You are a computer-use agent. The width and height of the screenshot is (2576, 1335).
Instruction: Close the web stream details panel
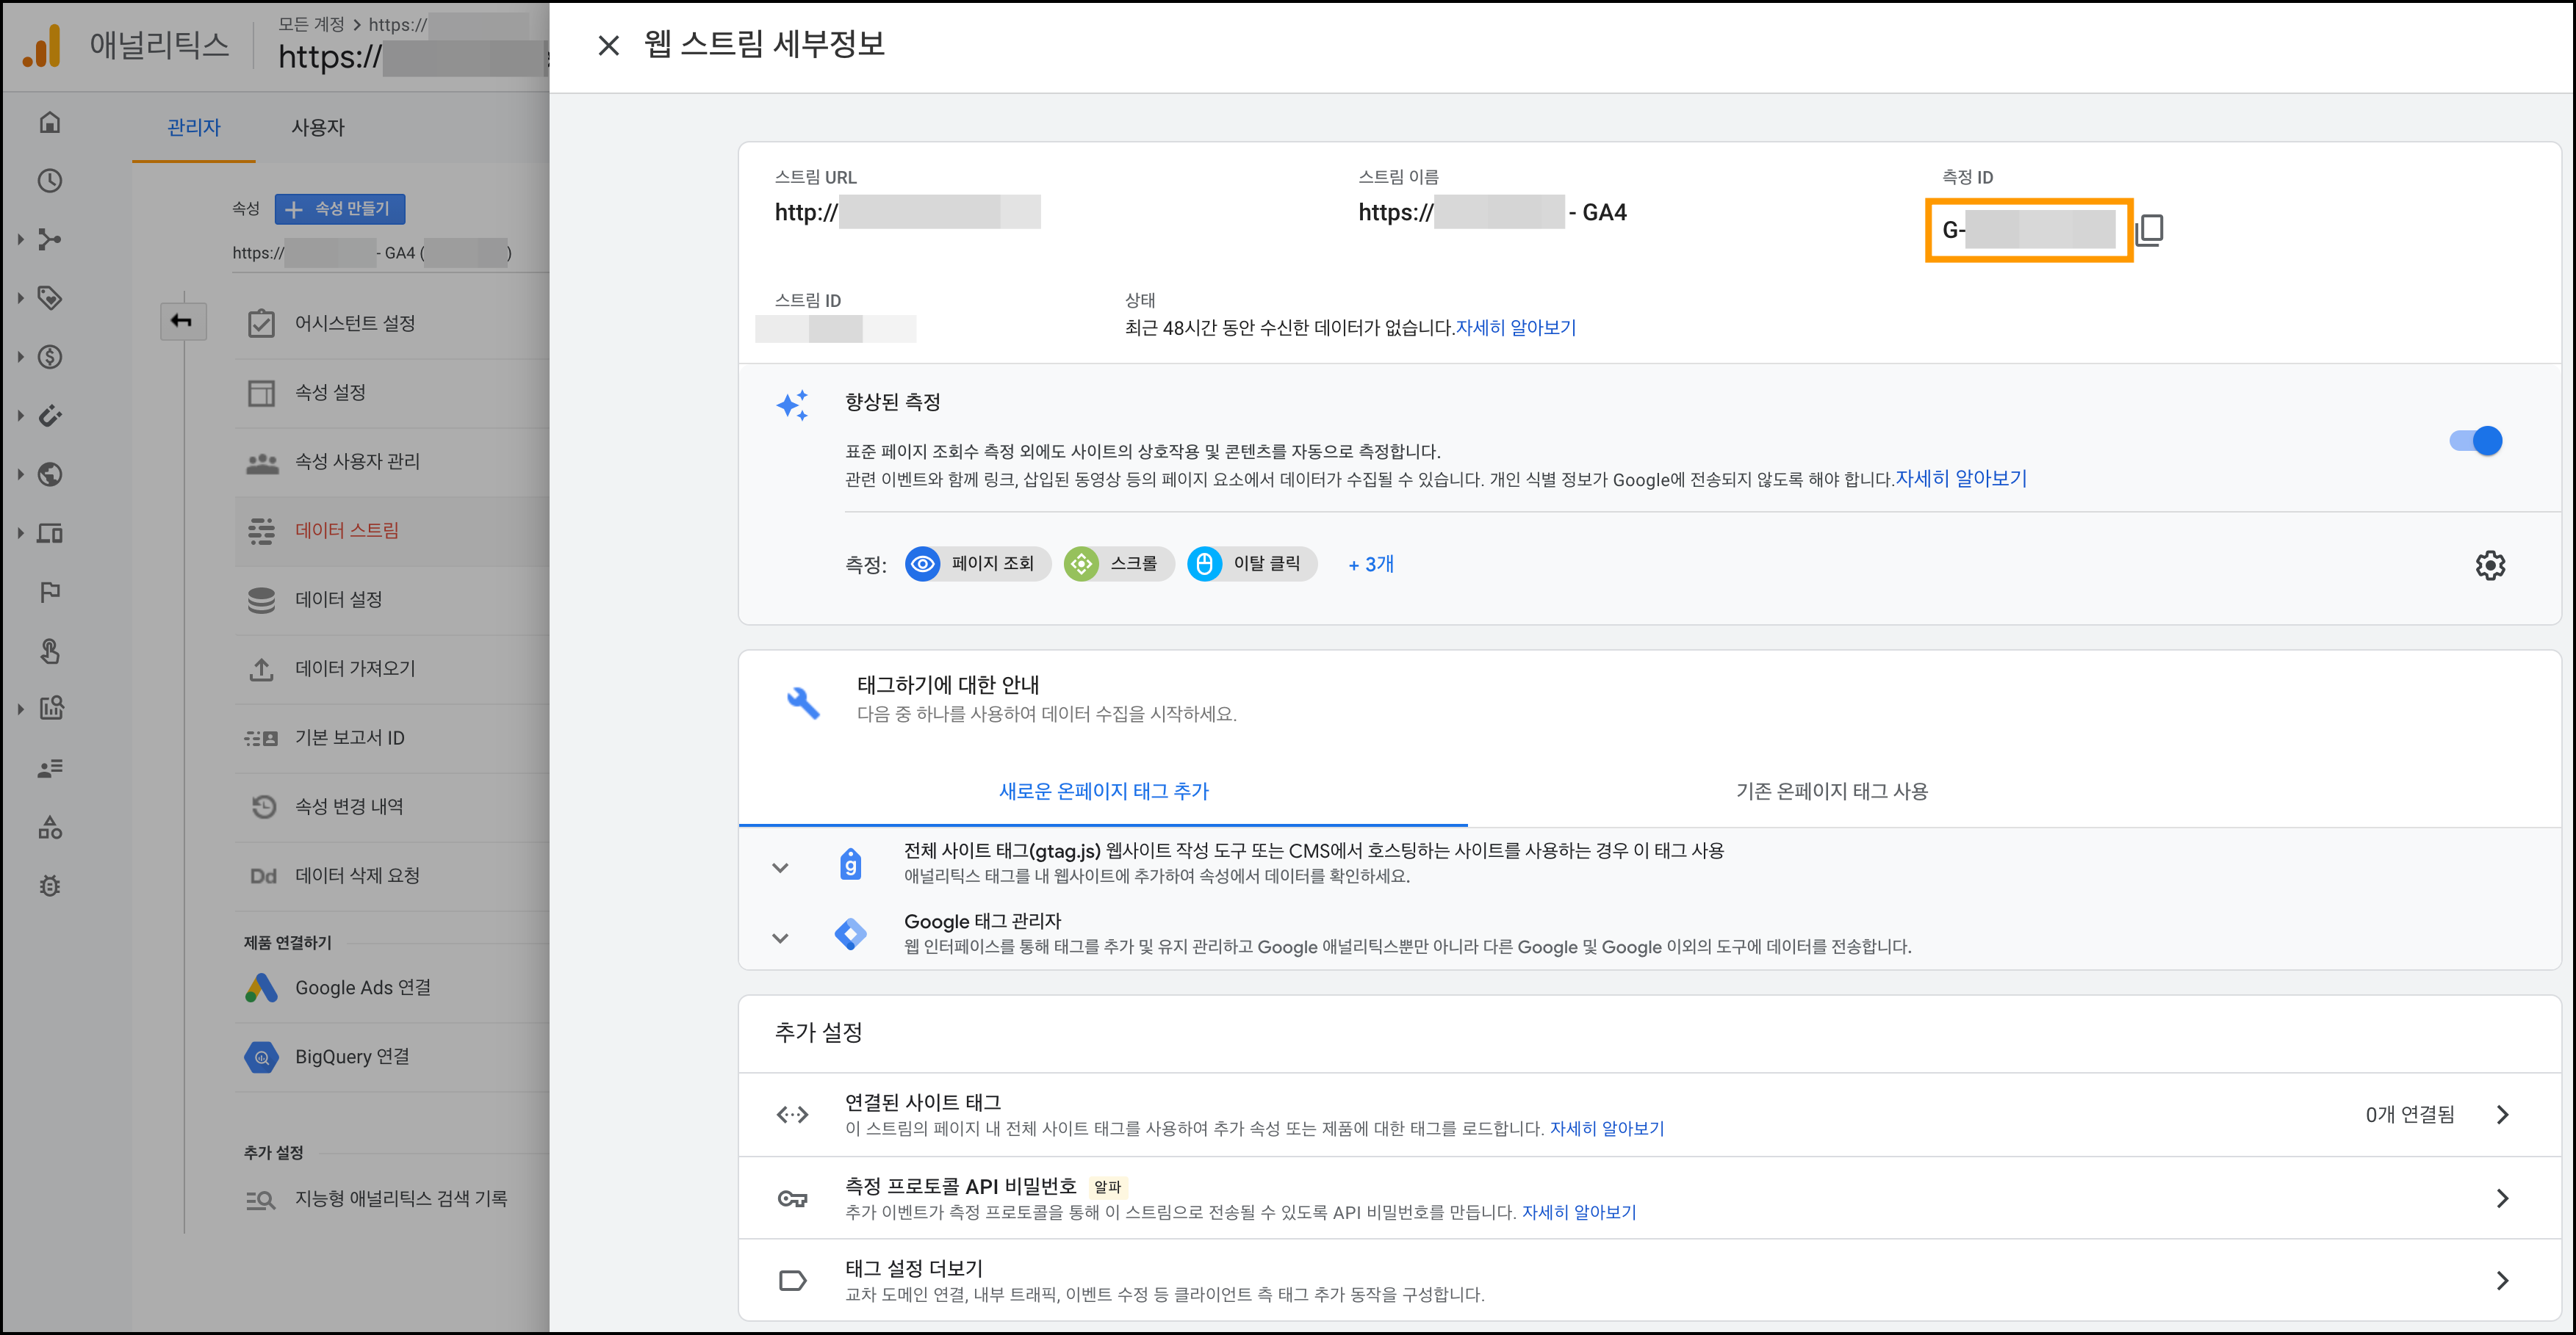pyautogui.click(x=608, y=46)
